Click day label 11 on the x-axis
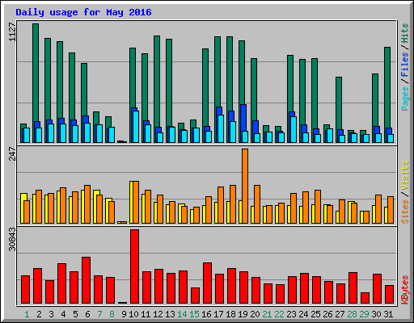The width and height of the screenshot is (414, 323). (x=146, y=314)
